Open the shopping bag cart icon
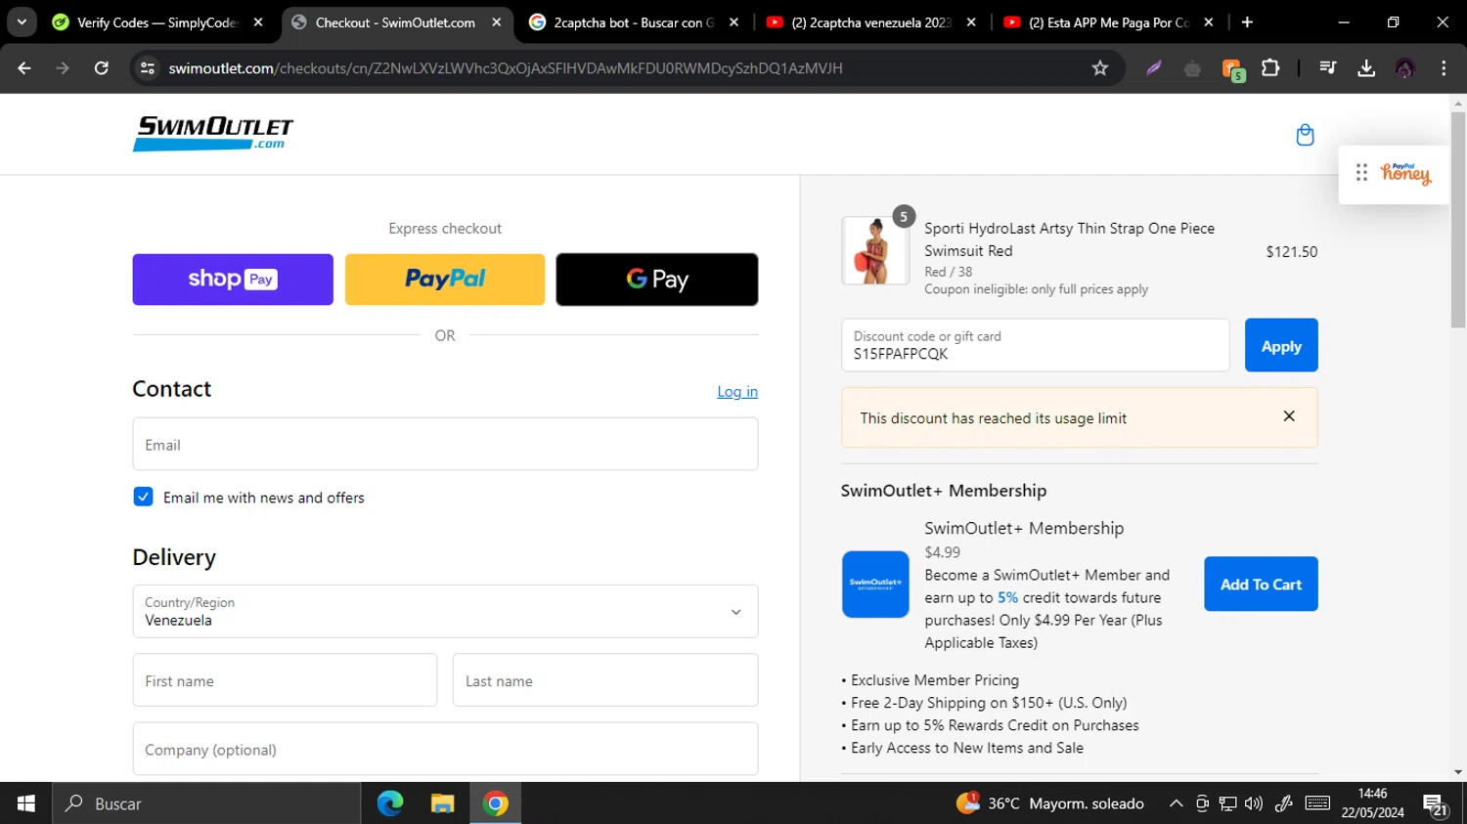The width and height of the screenshot is (1467, 824). pos(1305,135)
